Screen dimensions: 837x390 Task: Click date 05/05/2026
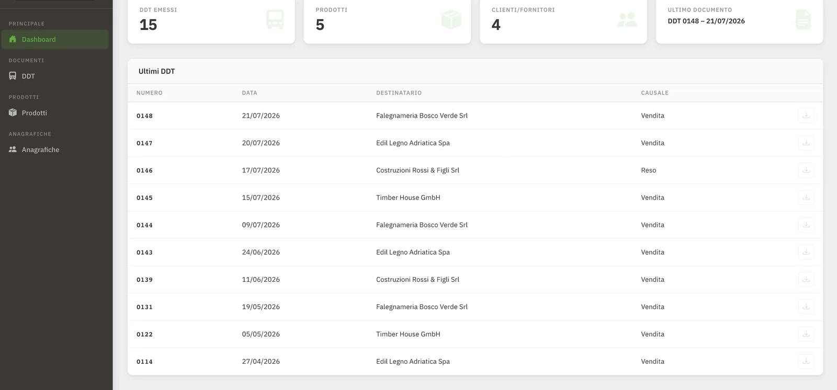tap(261, 334)
